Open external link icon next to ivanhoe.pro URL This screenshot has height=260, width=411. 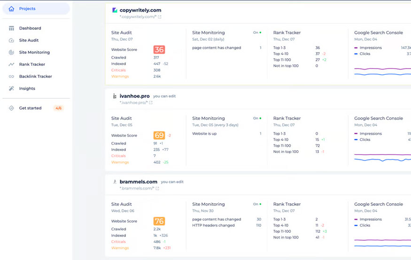(151, 103)
